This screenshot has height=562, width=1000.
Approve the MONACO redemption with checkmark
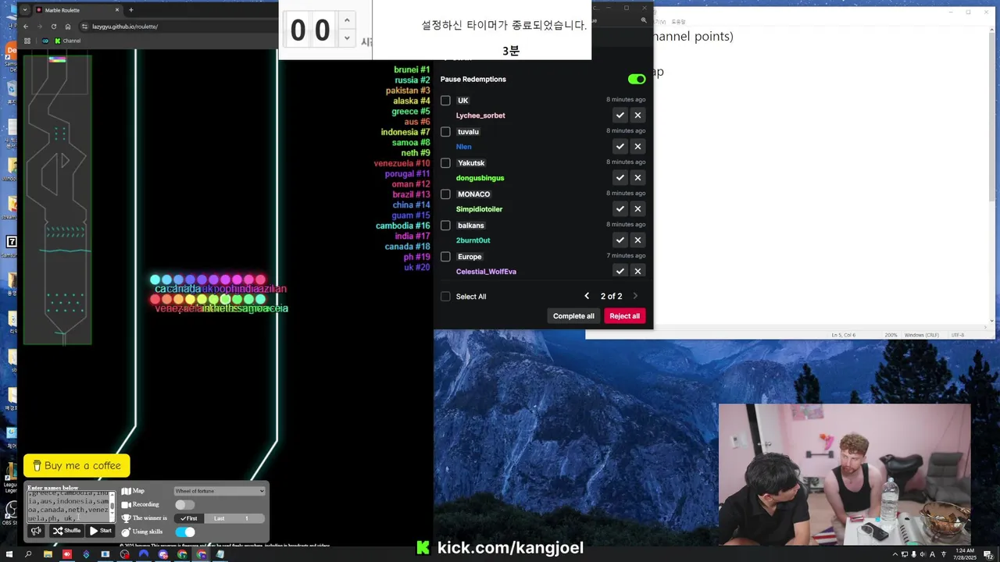pos(620,209)
